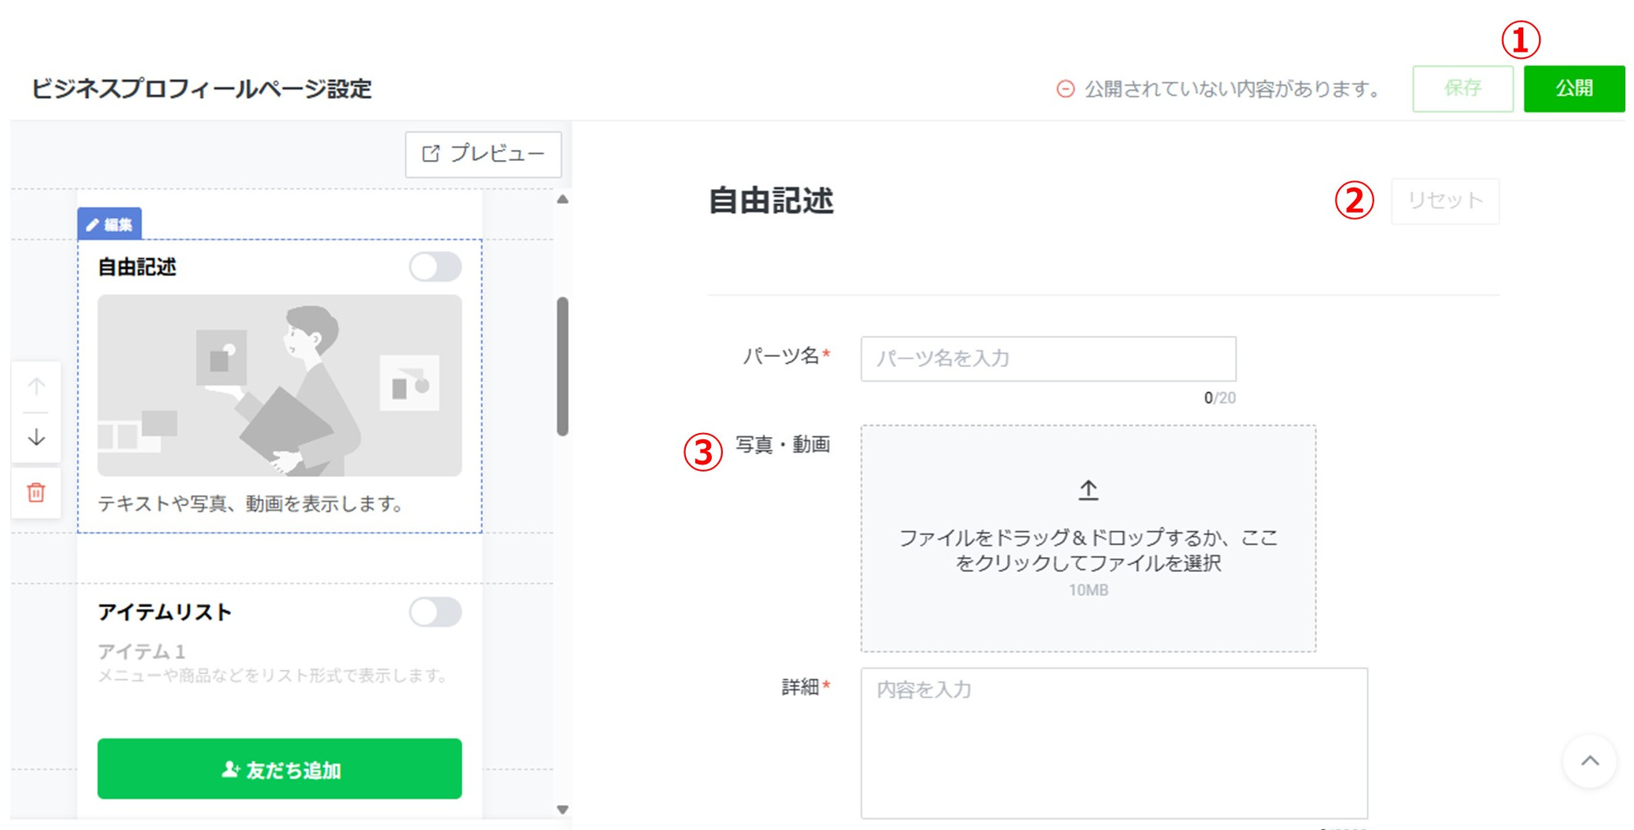The image size is (1634, 830).
Task: Delete the section using the trash icon
Action: (35, 493)
